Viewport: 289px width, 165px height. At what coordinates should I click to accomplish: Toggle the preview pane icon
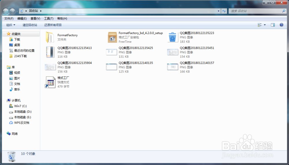273,25
